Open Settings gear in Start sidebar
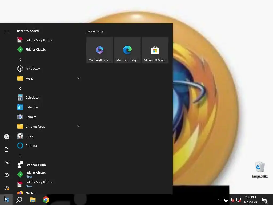 pos(7,175)
